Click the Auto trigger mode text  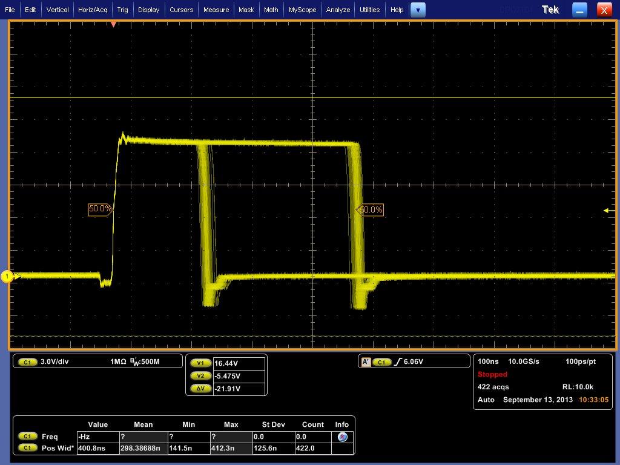coord(486,400)
